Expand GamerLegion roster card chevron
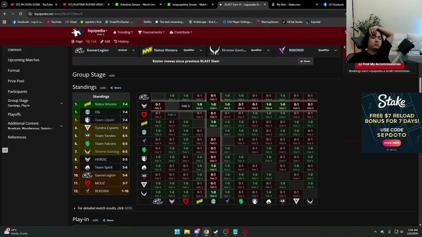The height and width of the screenshot is (237, 422). tap(133, 50)
